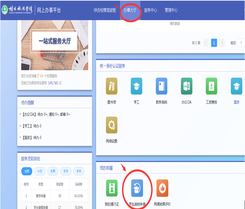Open the 网络设置 network settings icon
Viewport: 245px width, 209px height.
point(111,125)
